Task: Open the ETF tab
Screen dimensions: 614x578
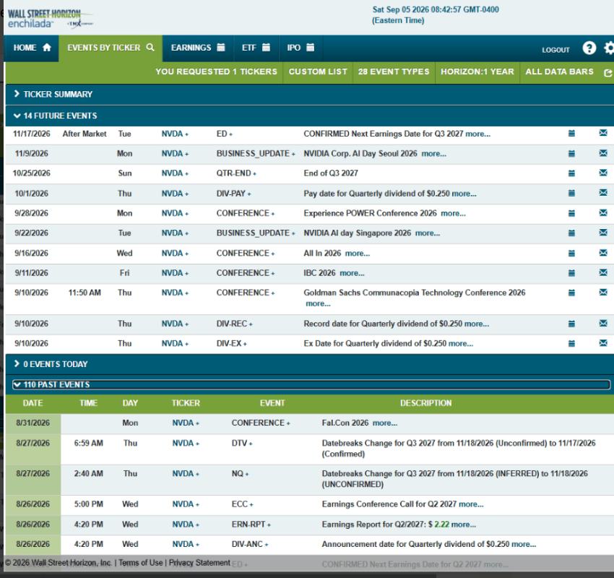Action: coord(256,48)
